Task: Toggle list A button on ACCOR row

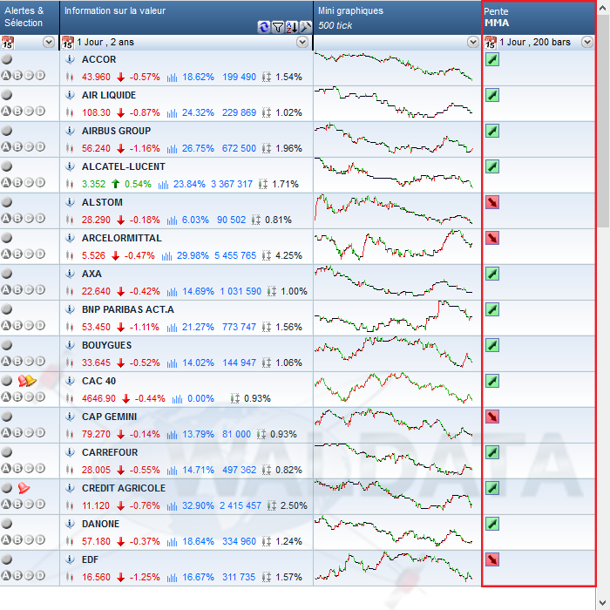Action: point(6,76)
